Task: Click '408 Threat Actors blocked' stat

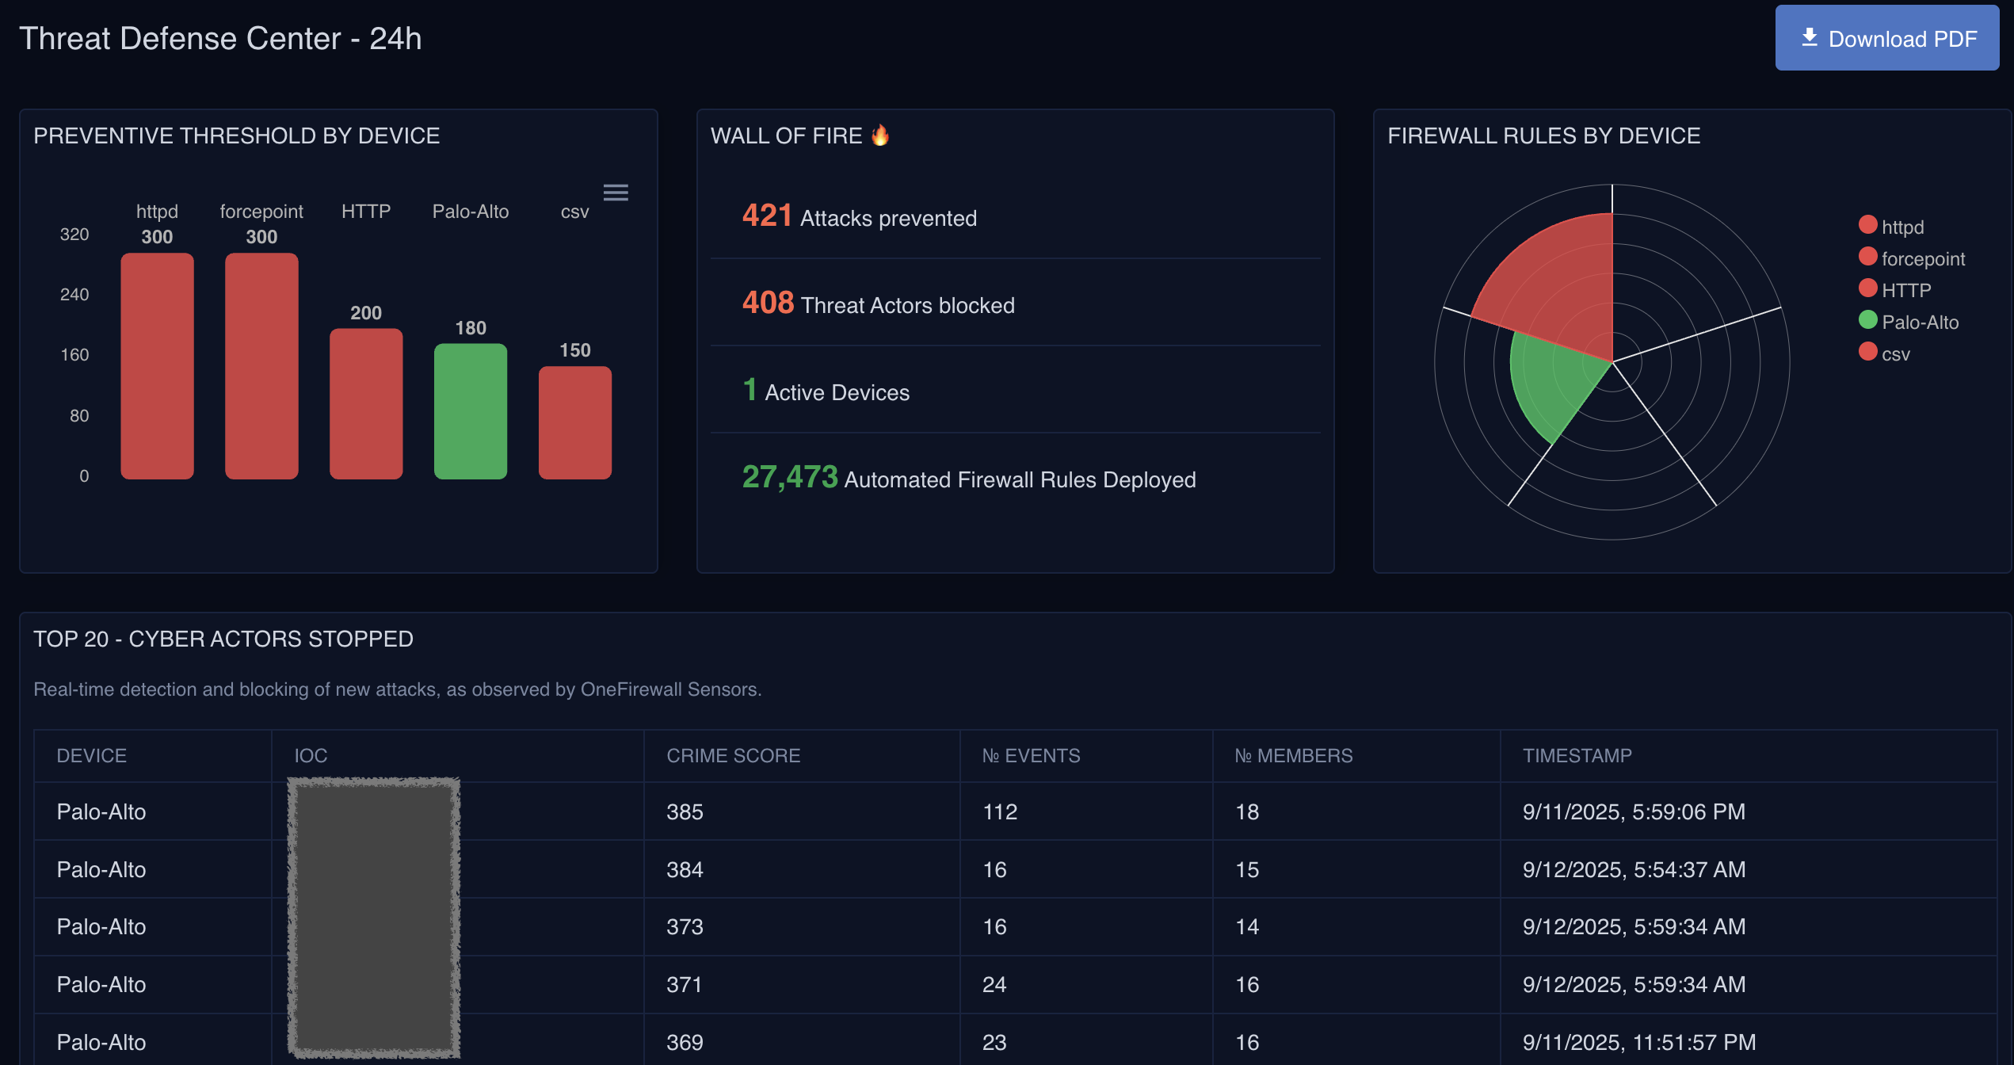Action: [x=879, y=303]
